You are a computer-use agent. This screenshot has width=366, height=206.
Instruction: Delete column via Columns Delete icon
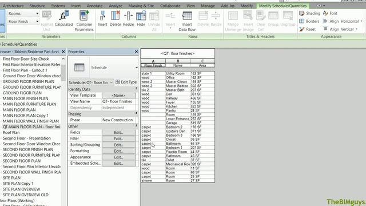tap(115, 15)
